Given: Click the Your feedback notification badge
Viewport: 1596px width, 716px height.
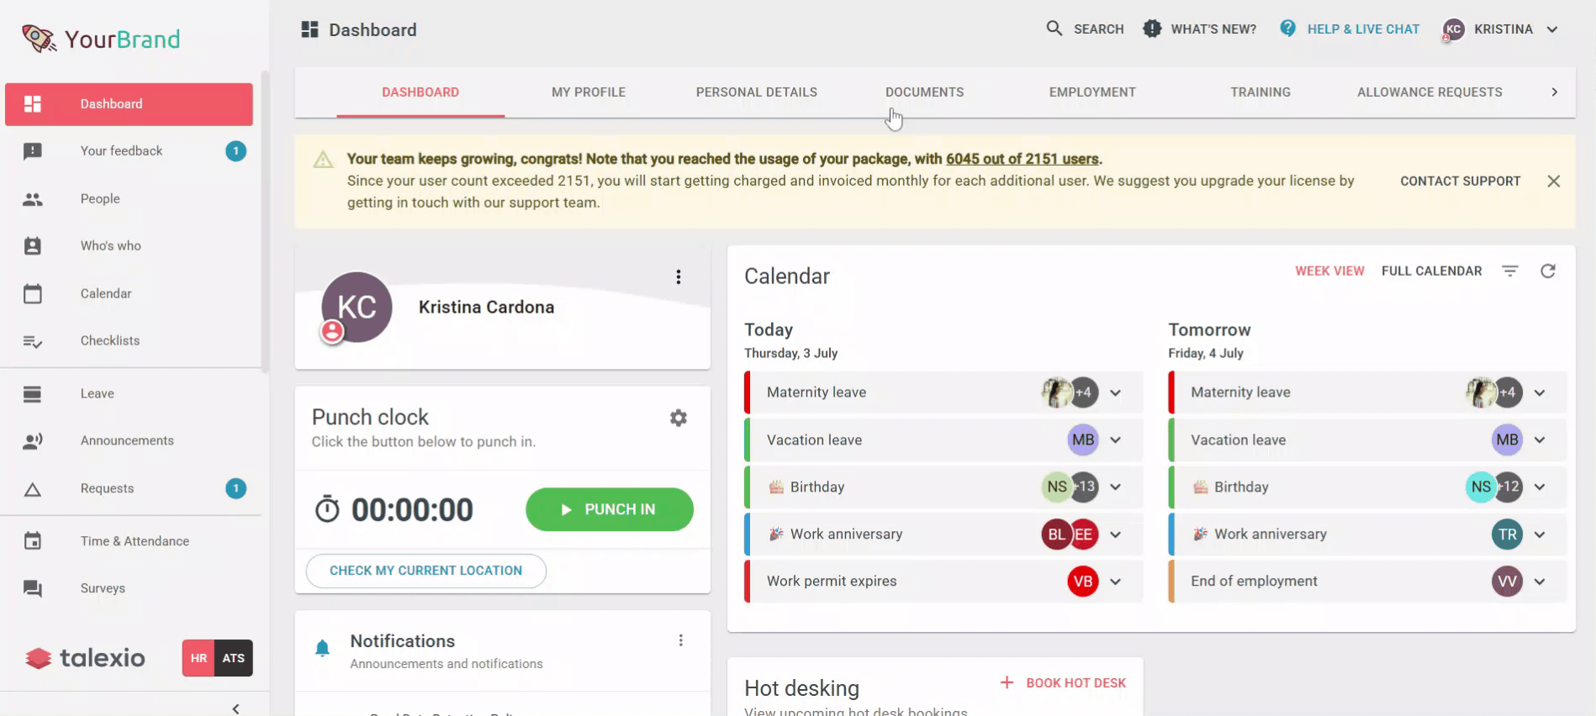Looking at the screenshot, I should click(236, 151).
